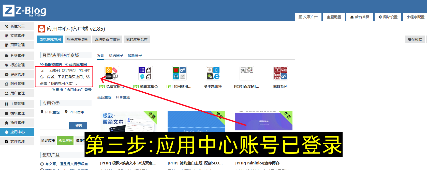
Task: Open 评论管理 in sidebar
Action: (17, 74)
